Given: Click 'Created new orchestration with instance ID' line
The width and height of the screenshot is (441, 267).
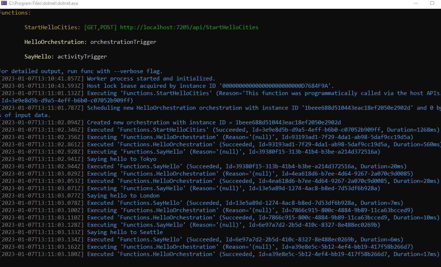Looking at the screenshot, I should coord(214,123).
